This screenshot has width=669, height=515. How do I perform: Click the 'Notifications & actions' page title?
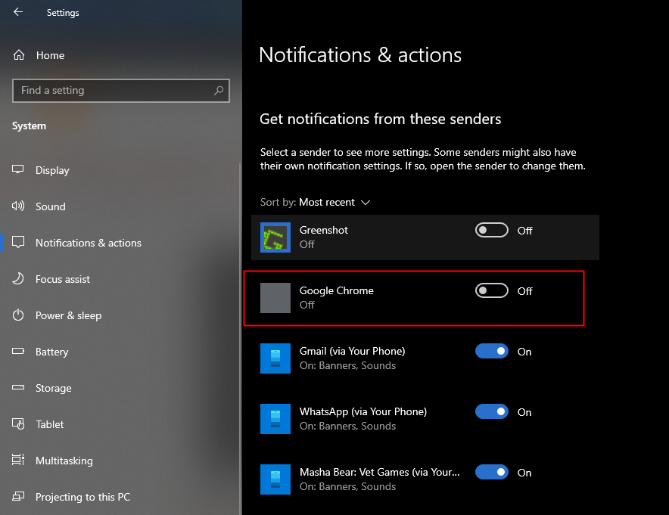click(x=360, y=55)
